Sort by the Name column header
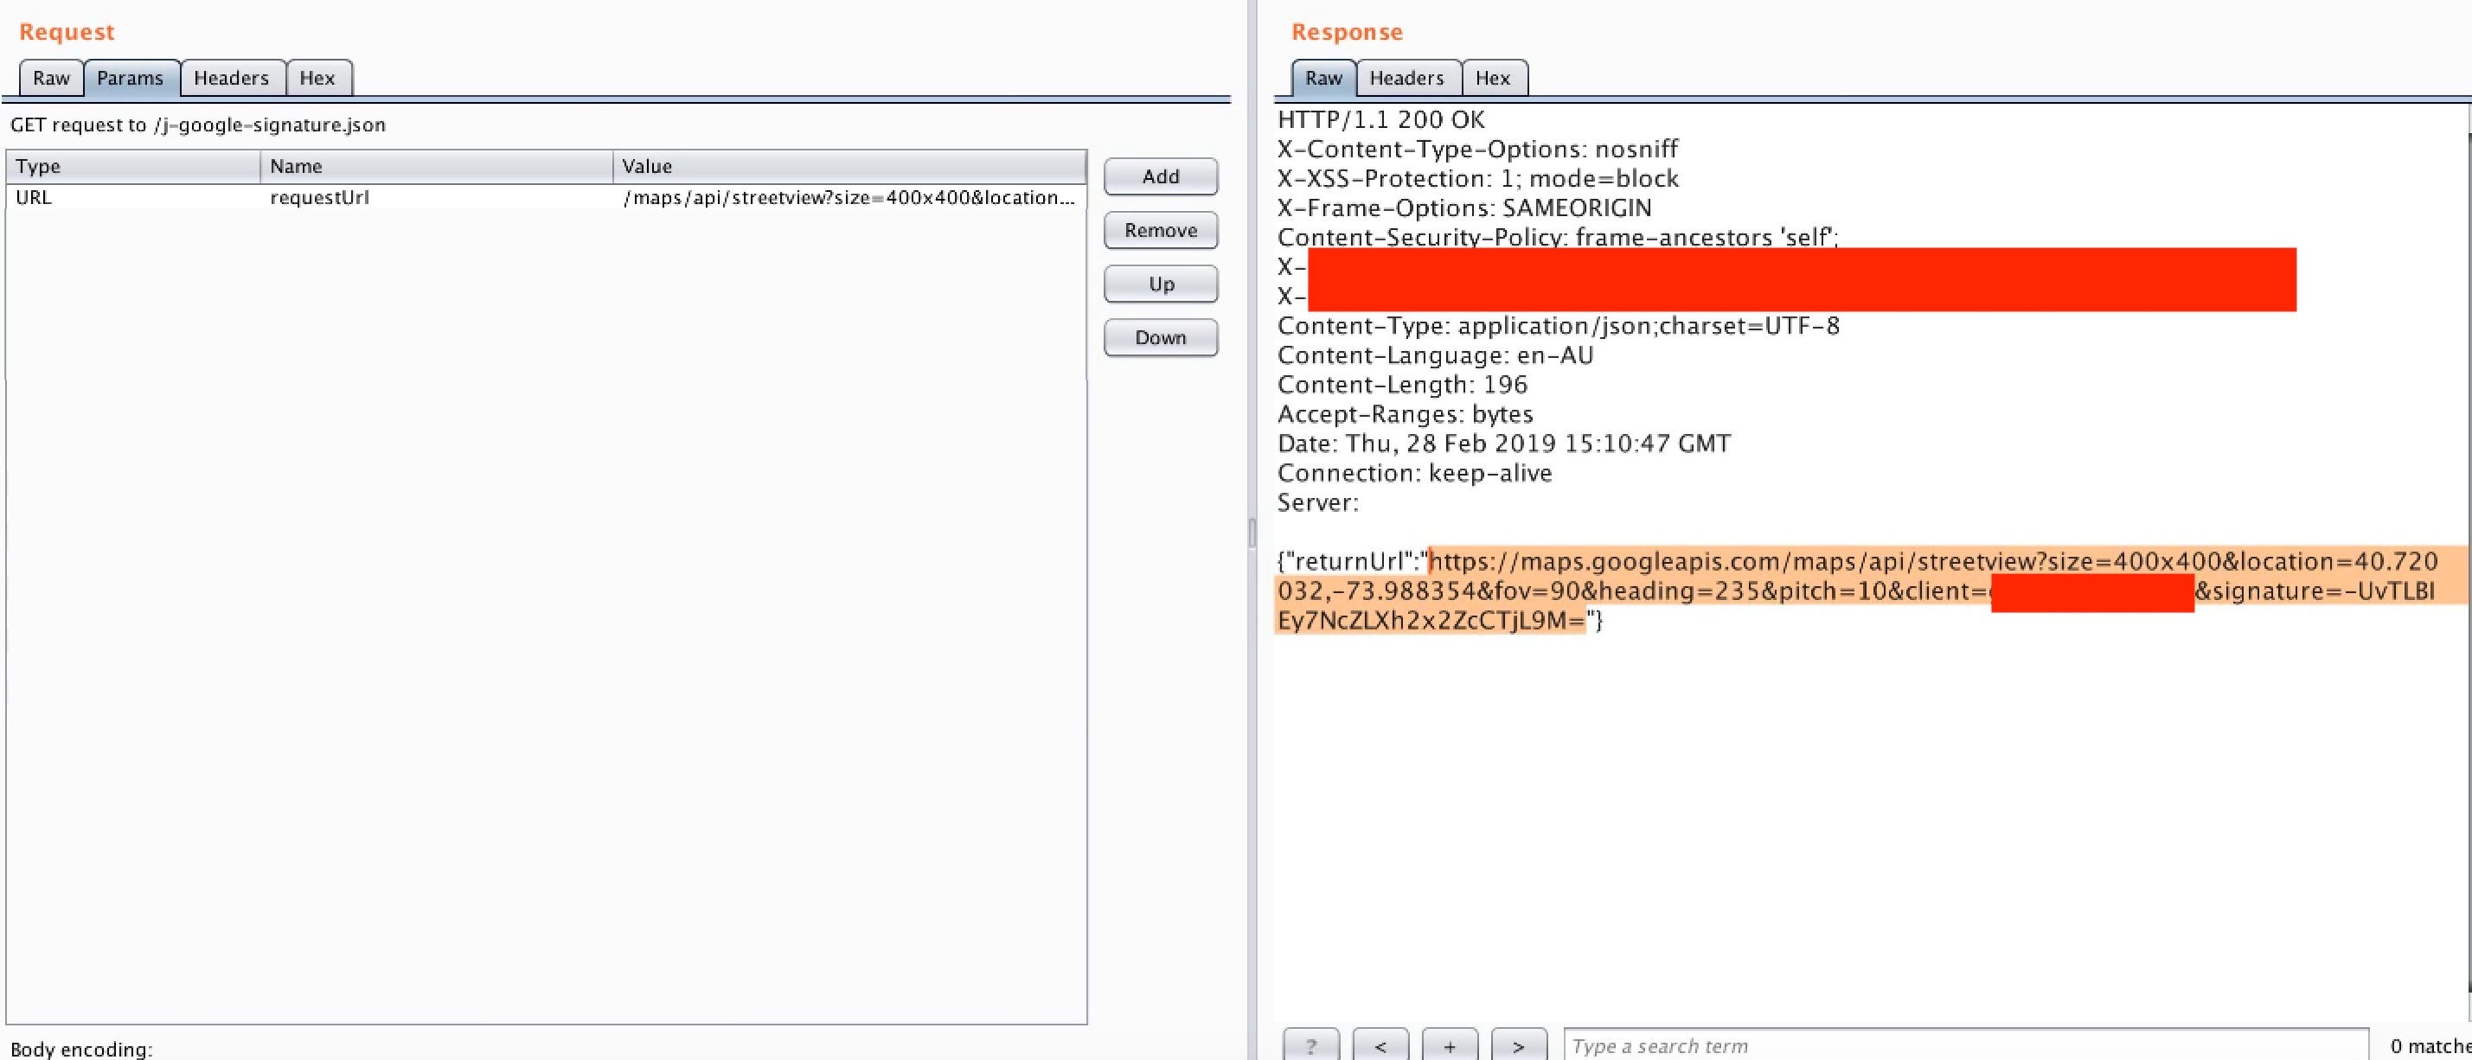 [x=437, y=166]
